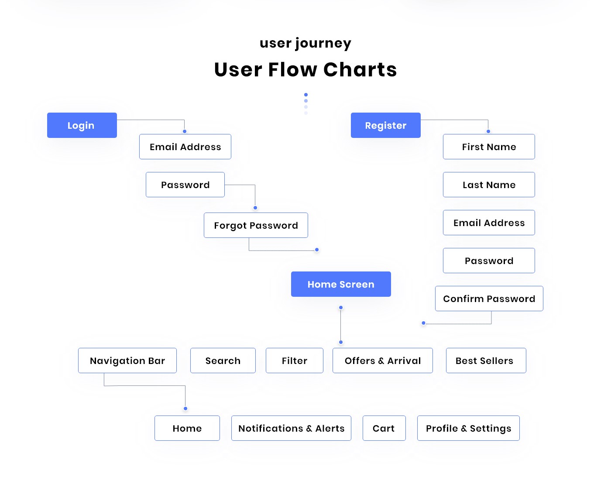Select the Home box in bottom row
This screenshot has height=491, width=611.
187,428
